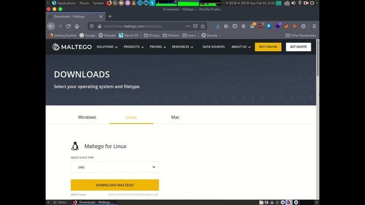The width and height of the screenshot is (365, 205).
Task: Open tracking protection shield in address bar
Action: [x=92, y=26]
